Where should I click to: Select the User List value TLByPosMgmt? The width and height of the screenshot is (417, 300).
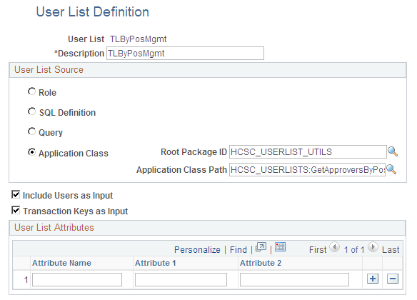click(139, 39)
